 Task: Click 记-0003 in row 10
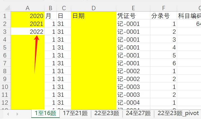click(x=133, y=86)
